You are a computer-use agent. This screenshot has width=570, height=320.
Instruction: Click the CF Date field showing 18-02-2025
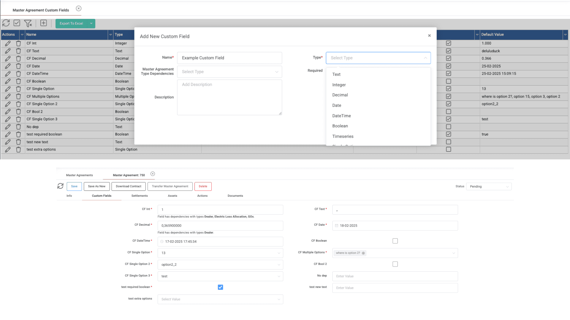click(395, 226)
